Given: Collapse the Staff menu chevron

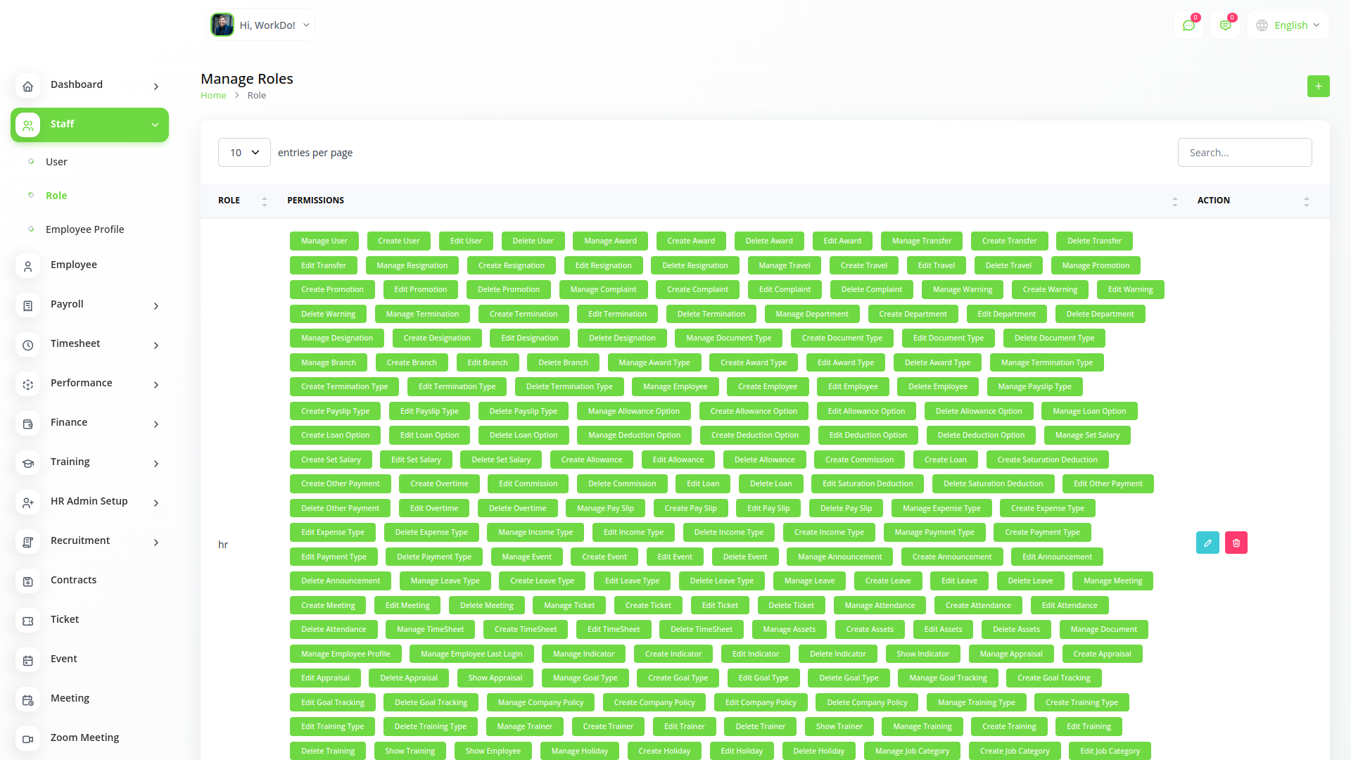Looking at the screenshot, I should pos(155,125).
